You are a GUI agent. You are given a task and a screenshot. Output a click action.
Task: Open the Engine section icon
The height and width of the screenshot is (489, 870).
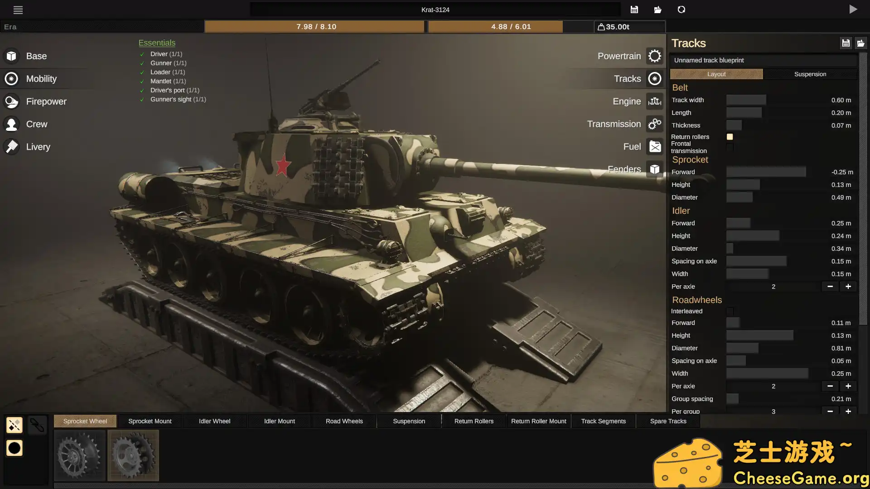pos(654,101)
